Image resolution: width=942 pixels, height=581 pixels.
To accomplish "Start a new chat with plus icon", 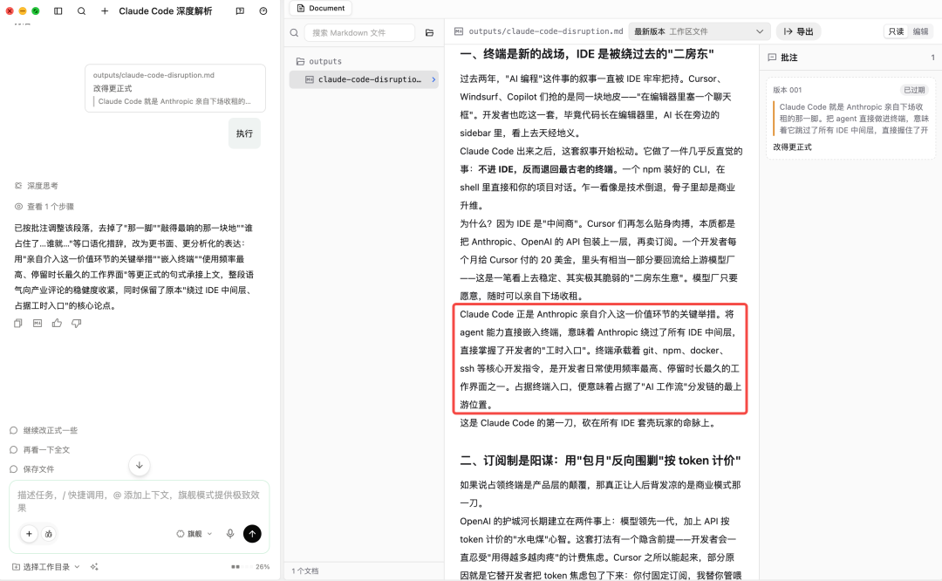I will 105,10.
